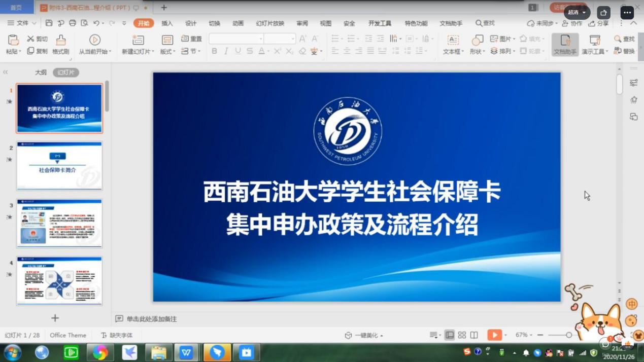Click the Reset (重置) slide button
The image size is (644, 362).
[191, 39]
